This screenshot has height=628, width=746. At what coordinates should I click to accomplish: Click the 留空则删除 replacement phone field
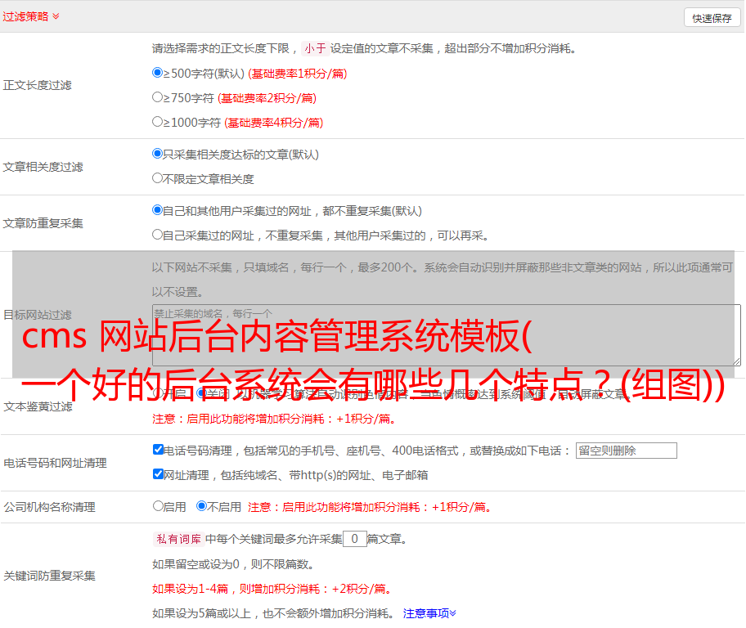coord(626,451)
